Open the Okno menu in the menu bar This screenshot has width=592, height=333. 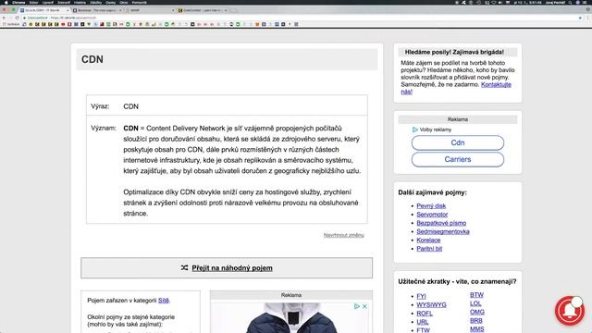123,2
